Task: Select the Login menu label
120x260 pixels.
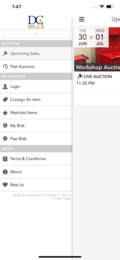Action: [x=15, y=87]
